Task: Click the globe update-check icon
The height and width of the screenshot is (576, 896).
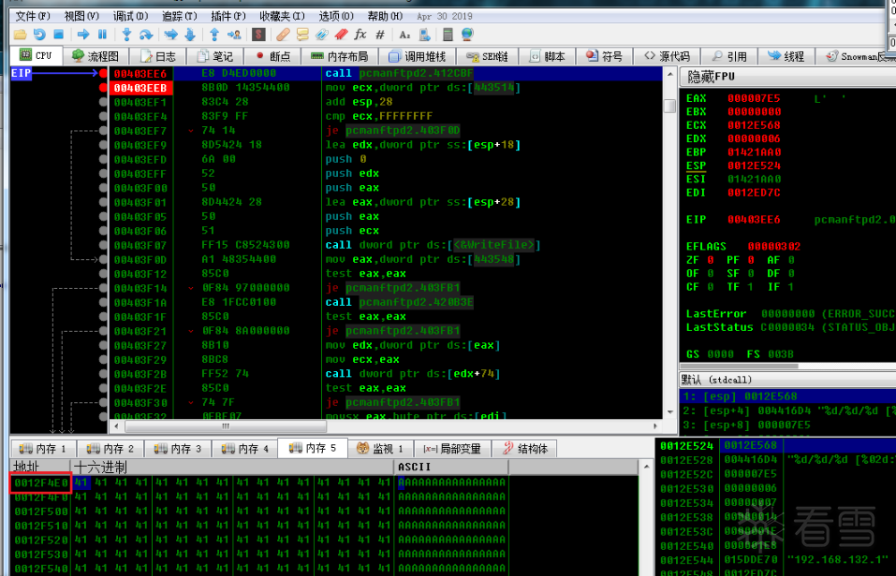Action: click(x=467, y=35)
